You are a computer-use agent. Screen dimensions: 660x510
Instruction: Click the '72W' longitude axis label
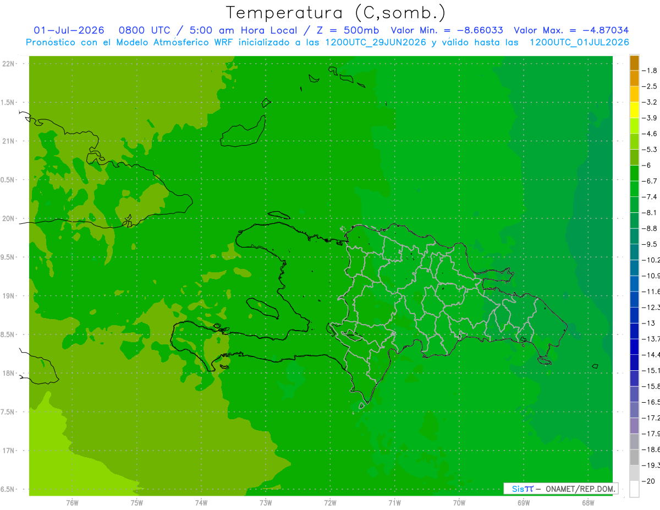point(330,503)
